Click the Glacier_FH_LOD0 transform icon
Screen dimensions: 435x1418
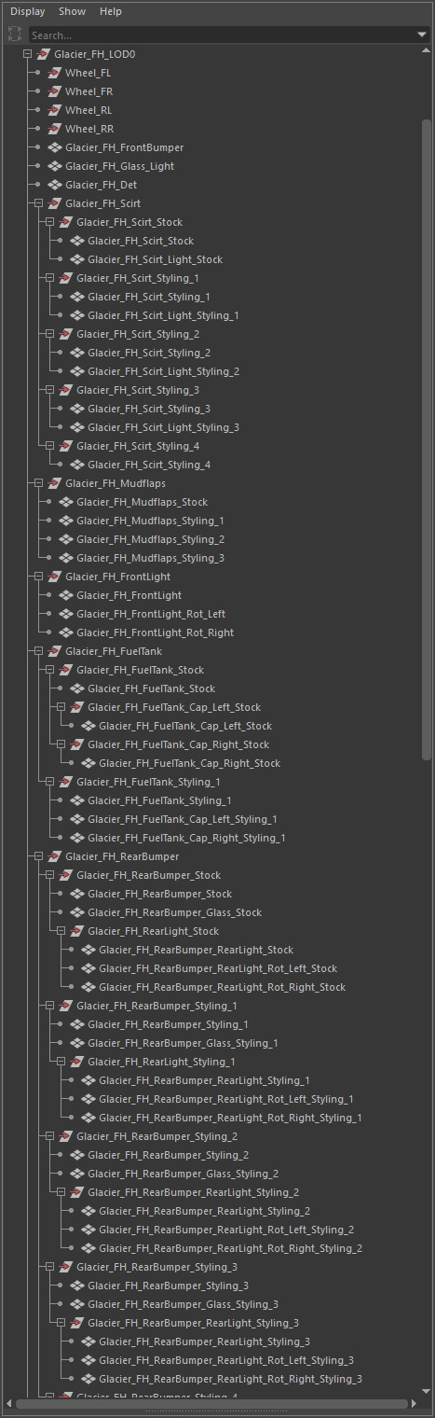(43, 54)
